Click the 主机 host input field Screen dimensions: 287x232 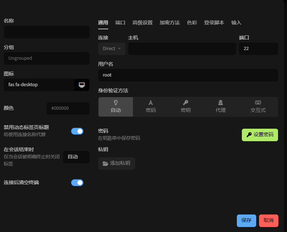tap(182, 49)
